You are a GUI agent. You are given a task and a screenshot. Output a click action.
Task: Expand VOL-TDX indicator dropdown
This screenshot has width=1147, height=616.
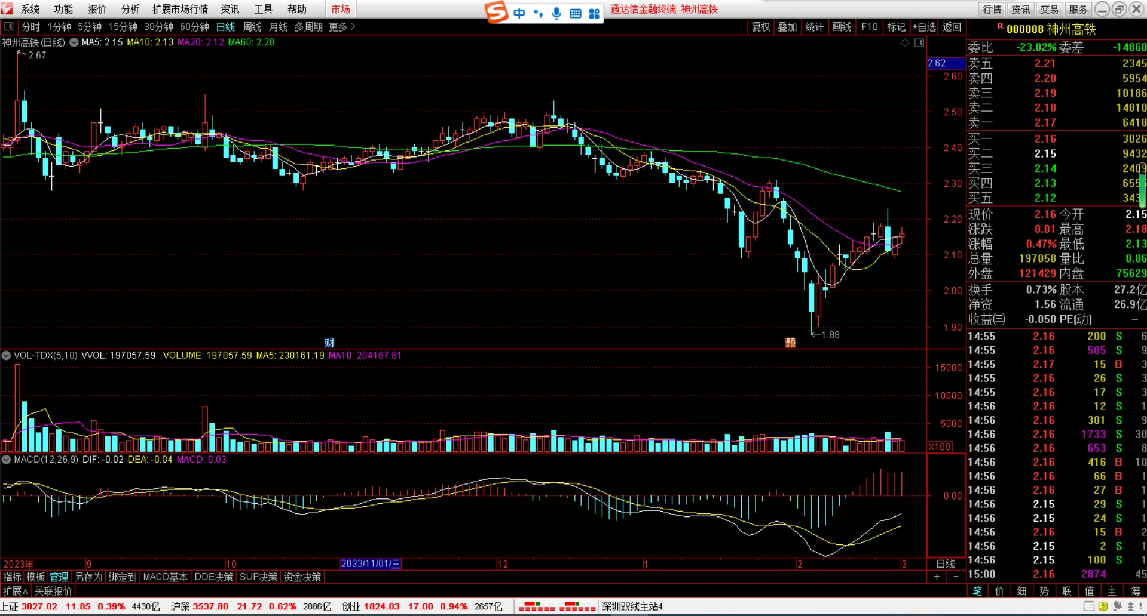point(7,355)
